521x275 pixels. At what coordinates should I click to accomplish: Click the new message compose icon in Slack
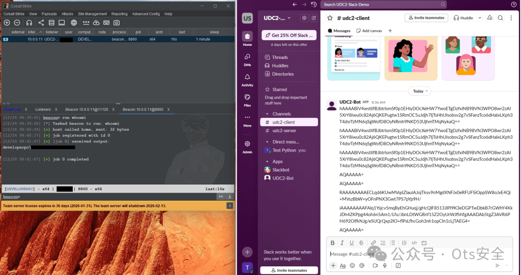(x=313, y=18)
